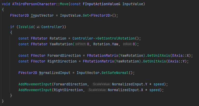Click the InRoll parameter hint

click(x=127, y=44)
